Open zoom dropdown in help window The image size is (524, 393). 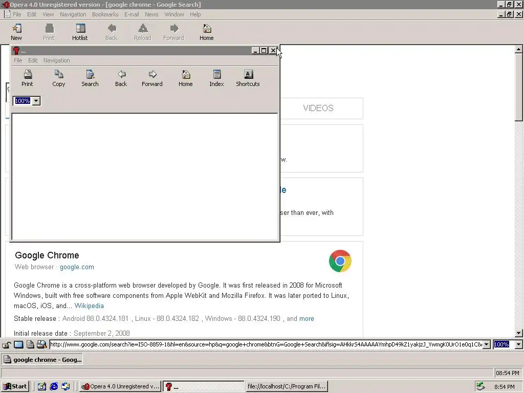(x=36, y=101)
